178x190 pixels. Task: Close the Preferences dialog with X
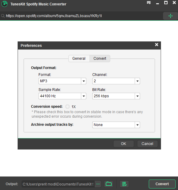tap(157, 45)
